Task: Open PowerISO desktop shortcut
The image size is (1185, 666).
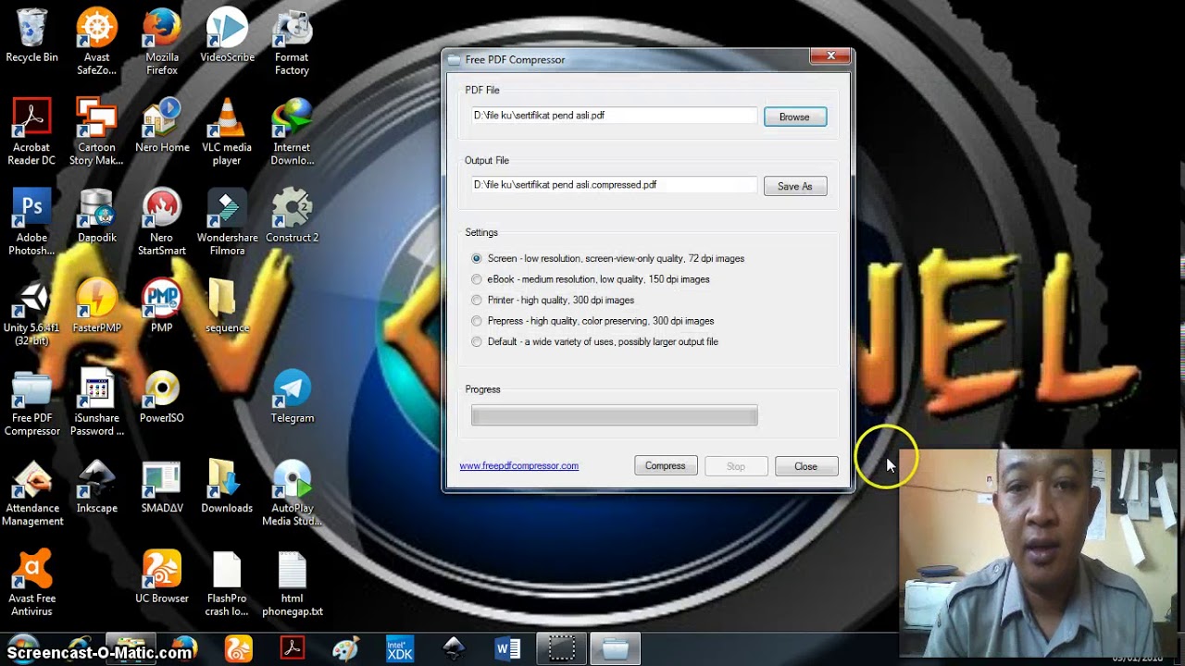Action: pos(162,397)
